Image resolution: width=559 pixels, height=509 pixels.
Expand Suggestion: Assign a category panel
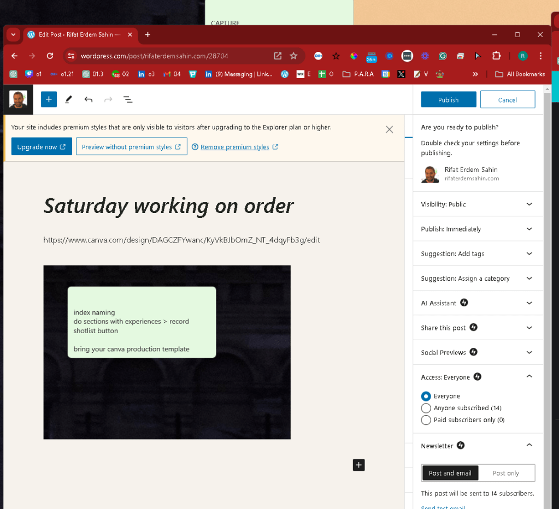(478, 278)
